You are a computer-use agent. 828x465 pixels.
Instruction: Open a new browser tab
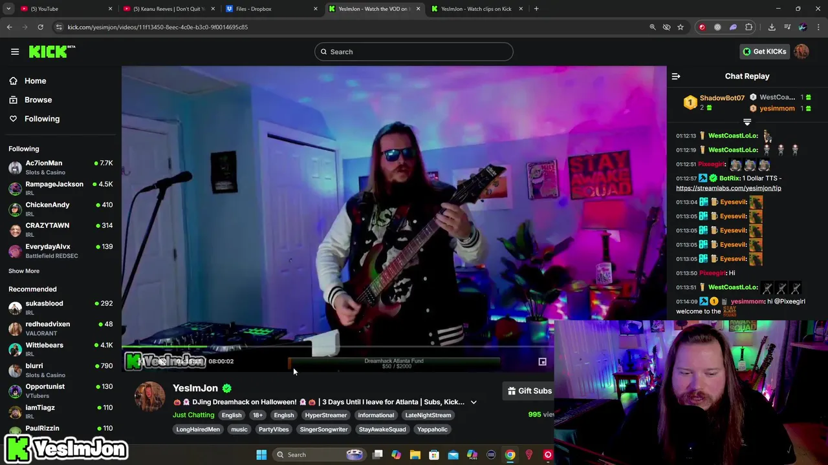536,9
